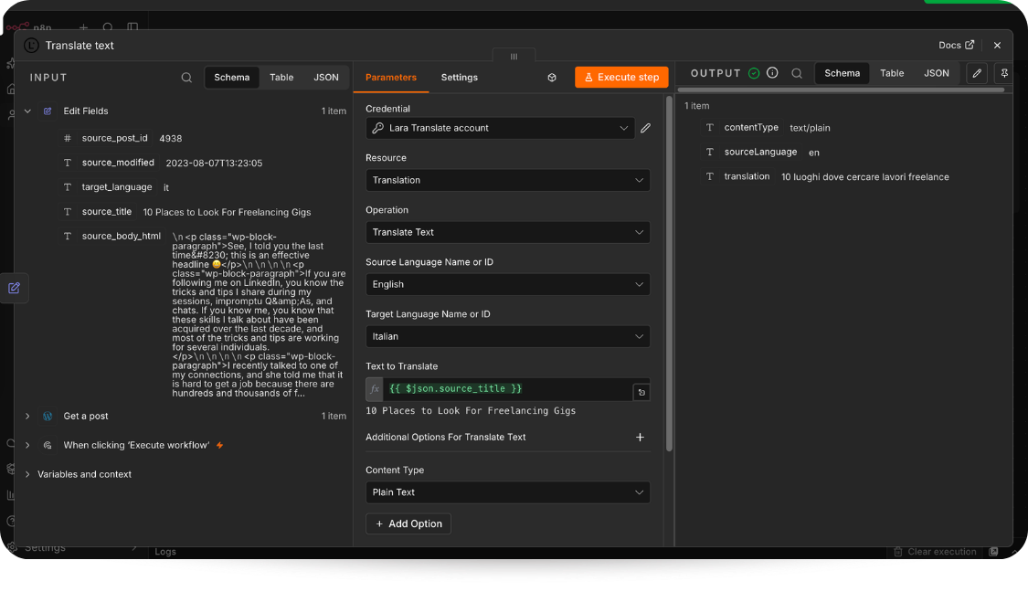
Task: Click the green success check in OUTPUT
Action: tap(754, 73)
